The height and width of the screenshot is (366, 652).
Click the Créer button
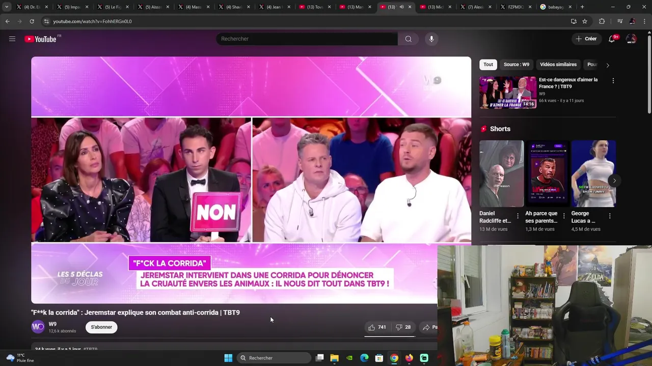click(x=586, y=39)
